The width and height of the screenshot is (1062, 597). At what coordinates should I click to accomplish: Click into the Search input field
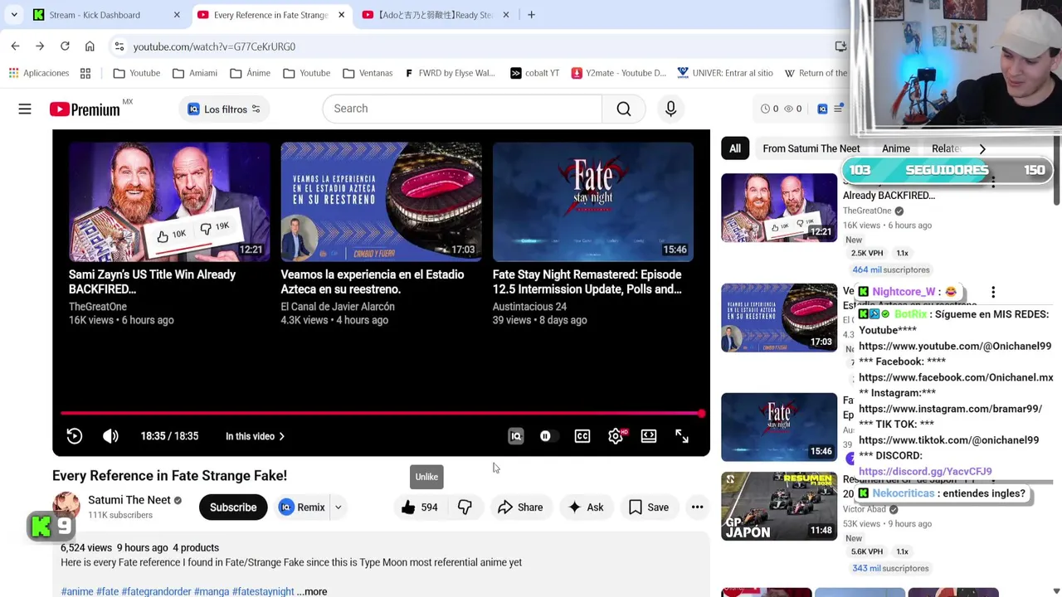click(x=462, y=109)
